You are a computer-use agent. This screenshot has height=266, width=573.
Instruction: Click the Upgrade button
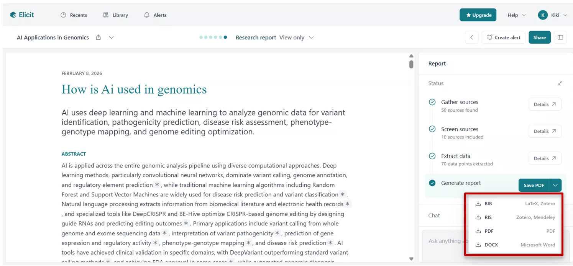[478, 15]
